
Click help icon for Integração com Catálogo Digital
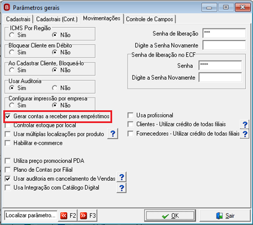[122, 188]
